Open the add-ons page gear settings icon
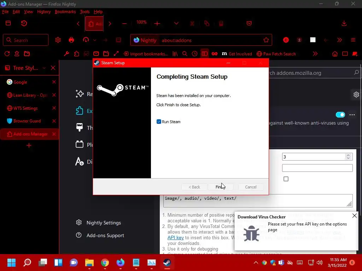The width and height of the screenshot is (362, 271). click(356, 95)
